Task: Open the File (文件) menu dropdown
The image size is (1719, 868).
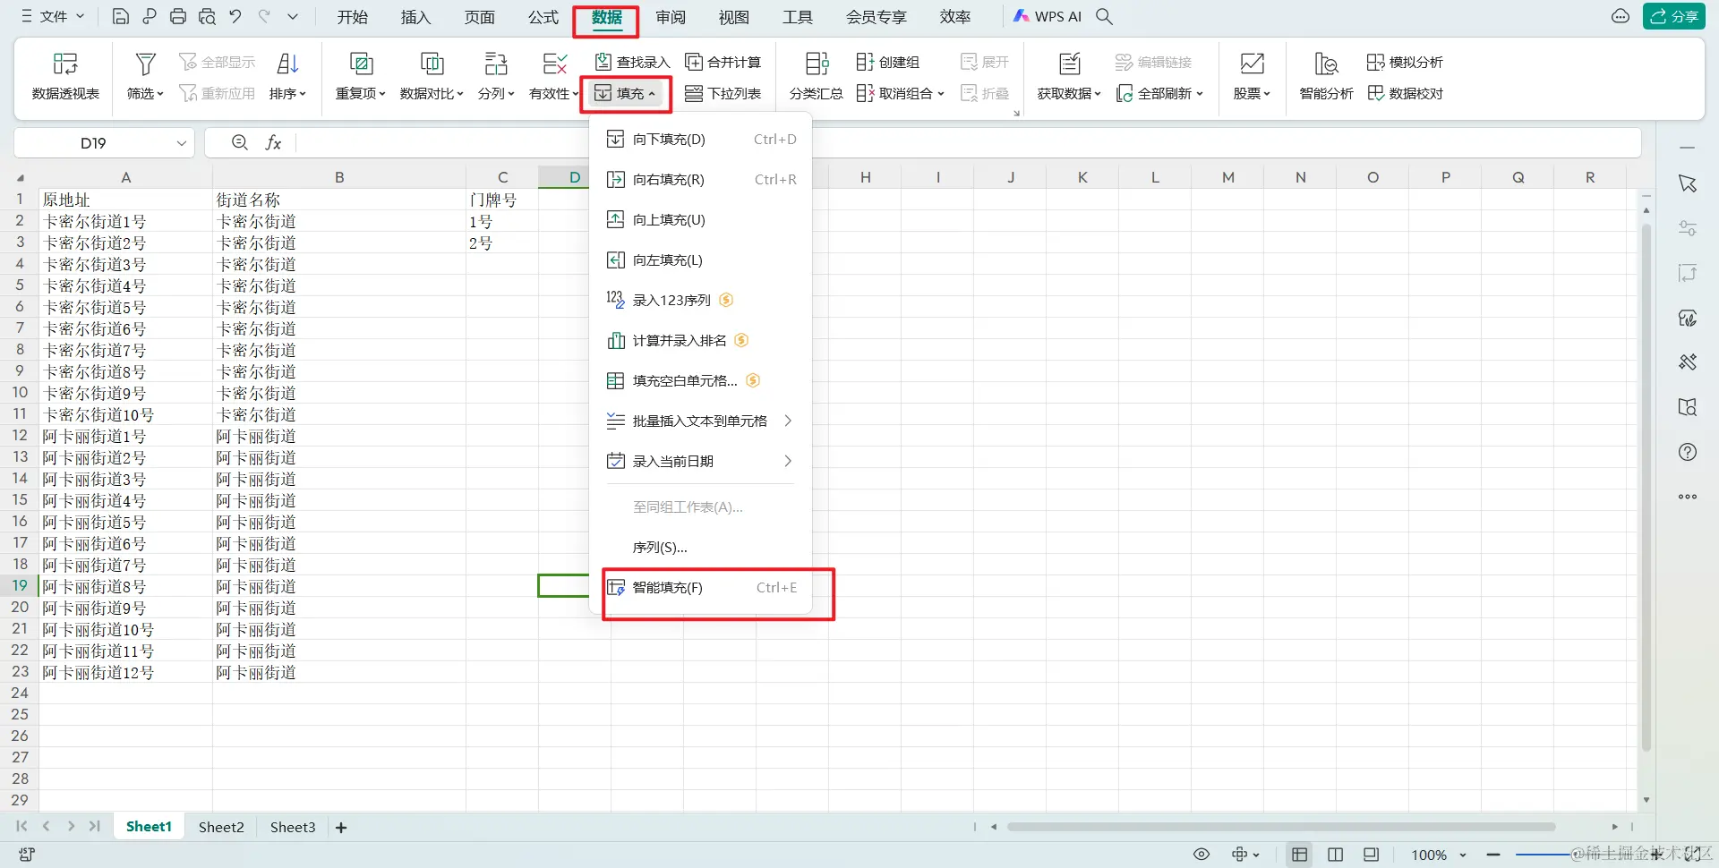Action: pos(53,16)
